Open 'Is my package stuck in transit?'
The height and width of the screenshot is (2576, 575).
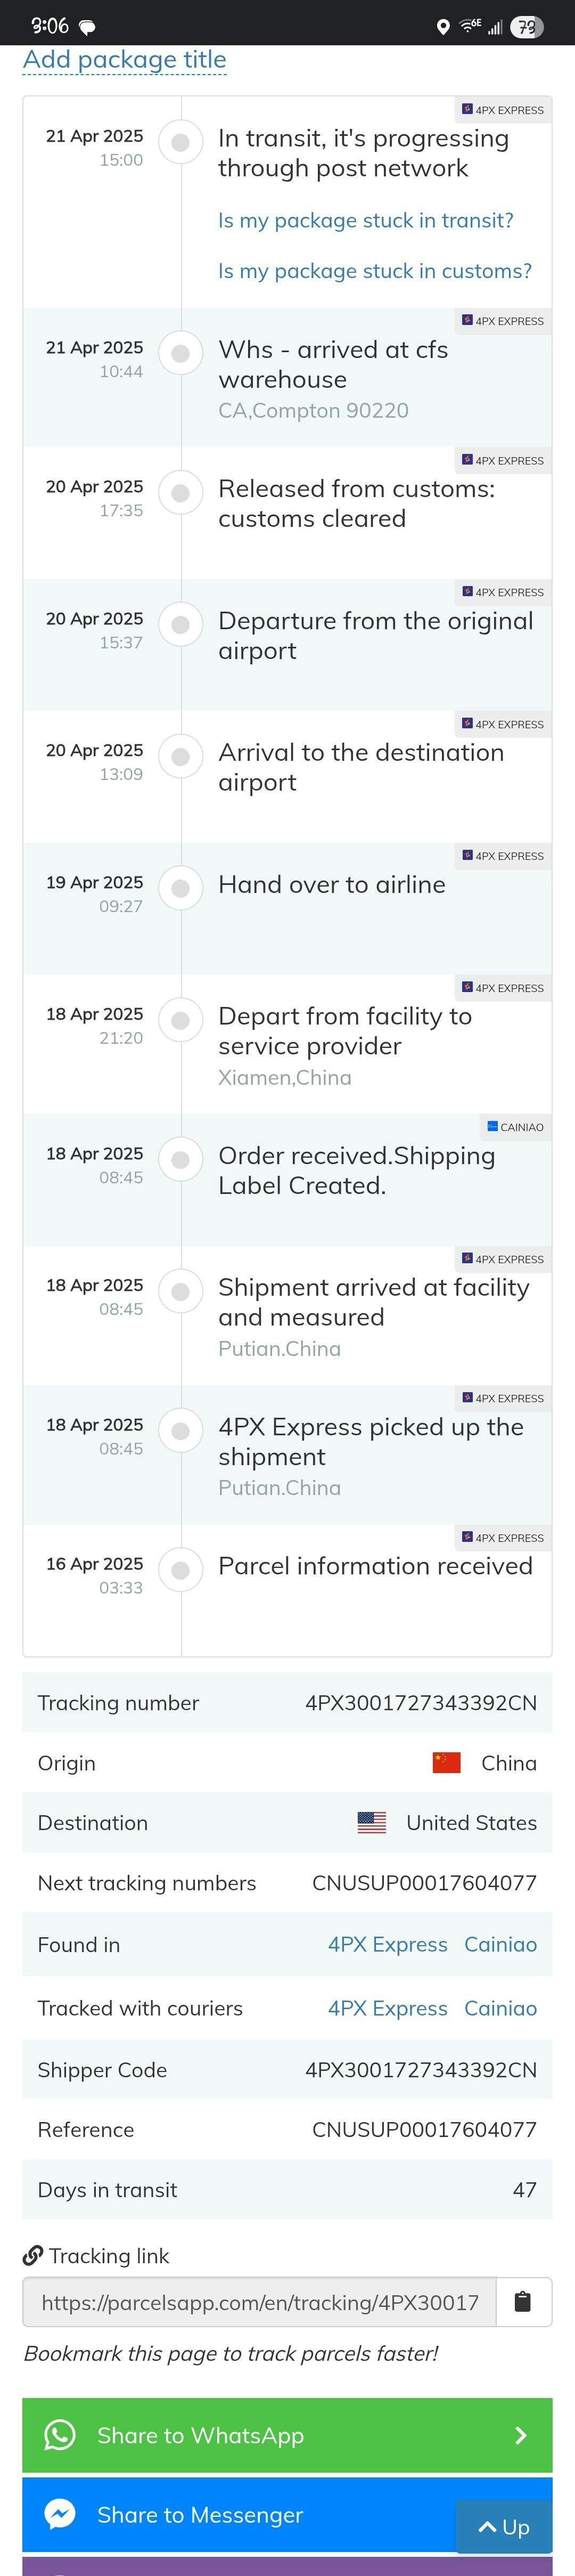365,221
